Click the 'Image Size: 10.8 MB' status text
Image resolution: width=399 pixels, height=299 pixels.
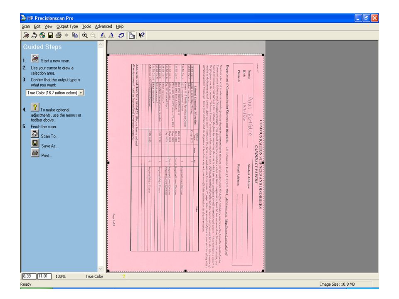[x=337, y=284]
